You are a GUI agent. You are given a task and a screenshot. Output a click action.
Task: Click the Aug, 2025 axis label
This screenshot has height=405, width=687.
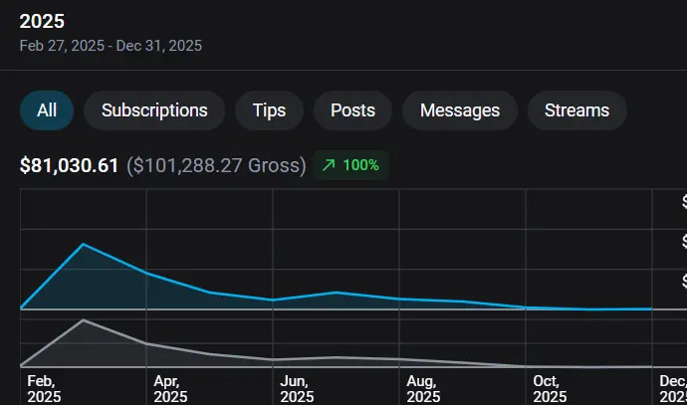[x=423, y=389]
